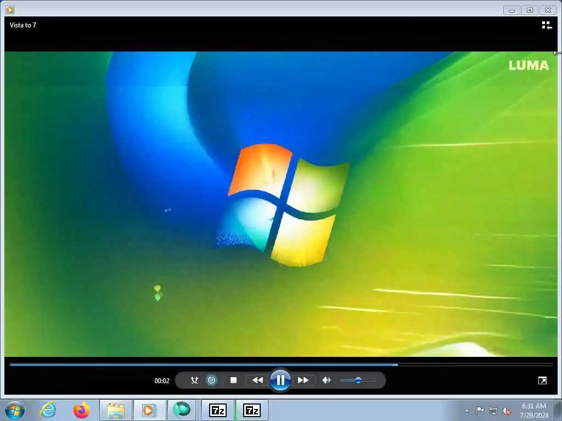Click the Windows Media Player title icon
Image resolution: width=562 pixels, height=421 pixels.
tap(10, 10)
